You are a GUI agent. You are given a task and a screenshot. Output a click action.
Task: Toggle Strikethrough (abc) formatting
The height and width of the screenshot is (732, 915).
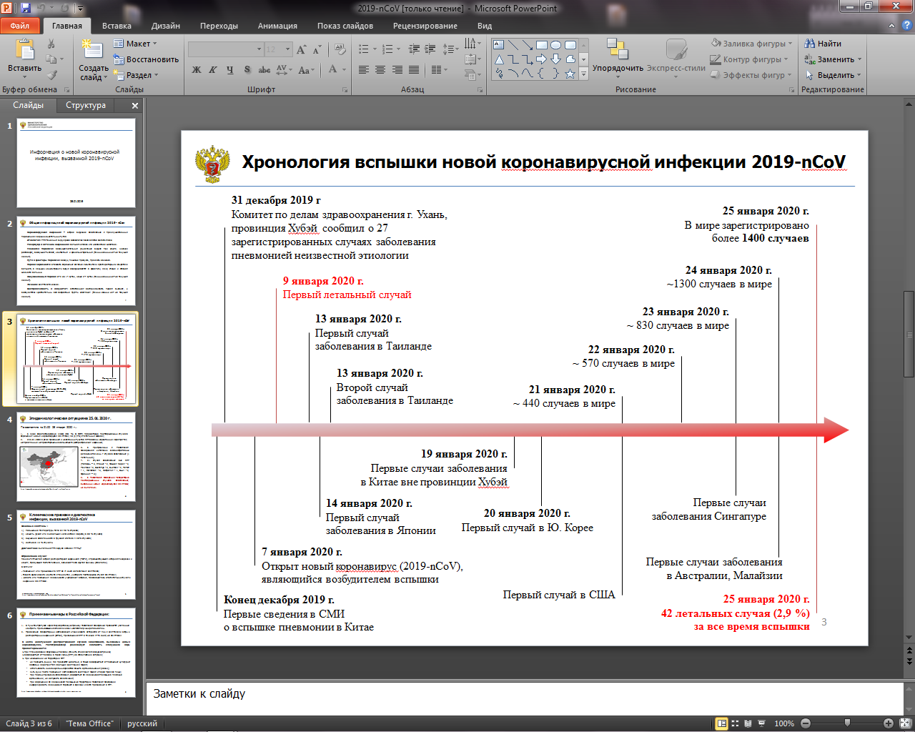pyautogui.click(x=264, y=70)
